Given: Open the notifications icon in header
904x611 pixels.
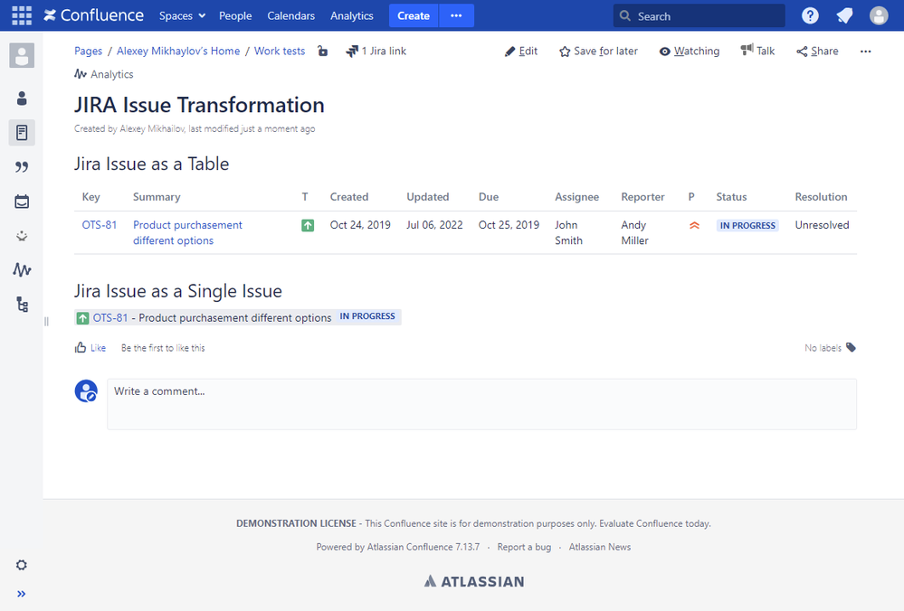Looking at the screenshot, I should point(844,15).
